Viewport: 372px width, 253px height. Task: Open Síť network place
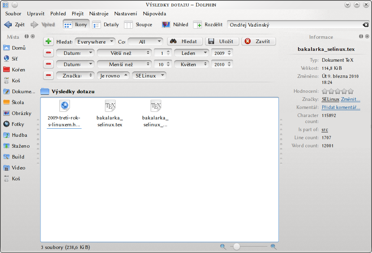(11, 59)
